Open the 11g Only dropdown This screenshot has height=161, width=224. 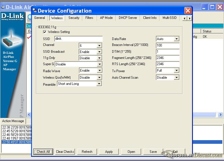[x=99, y=58]
